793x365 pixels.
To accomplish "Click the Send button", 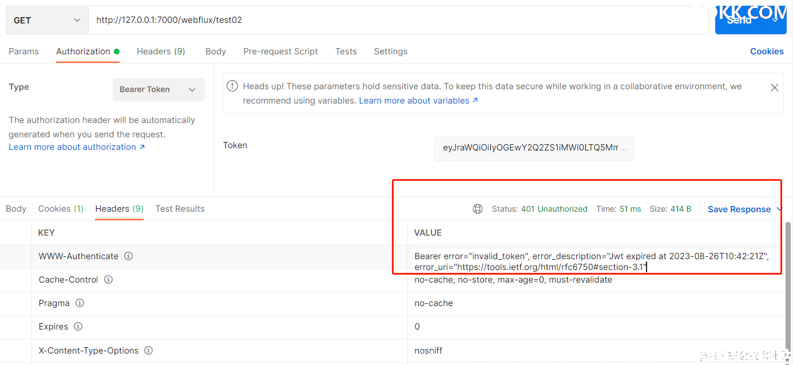I will 739,20.
